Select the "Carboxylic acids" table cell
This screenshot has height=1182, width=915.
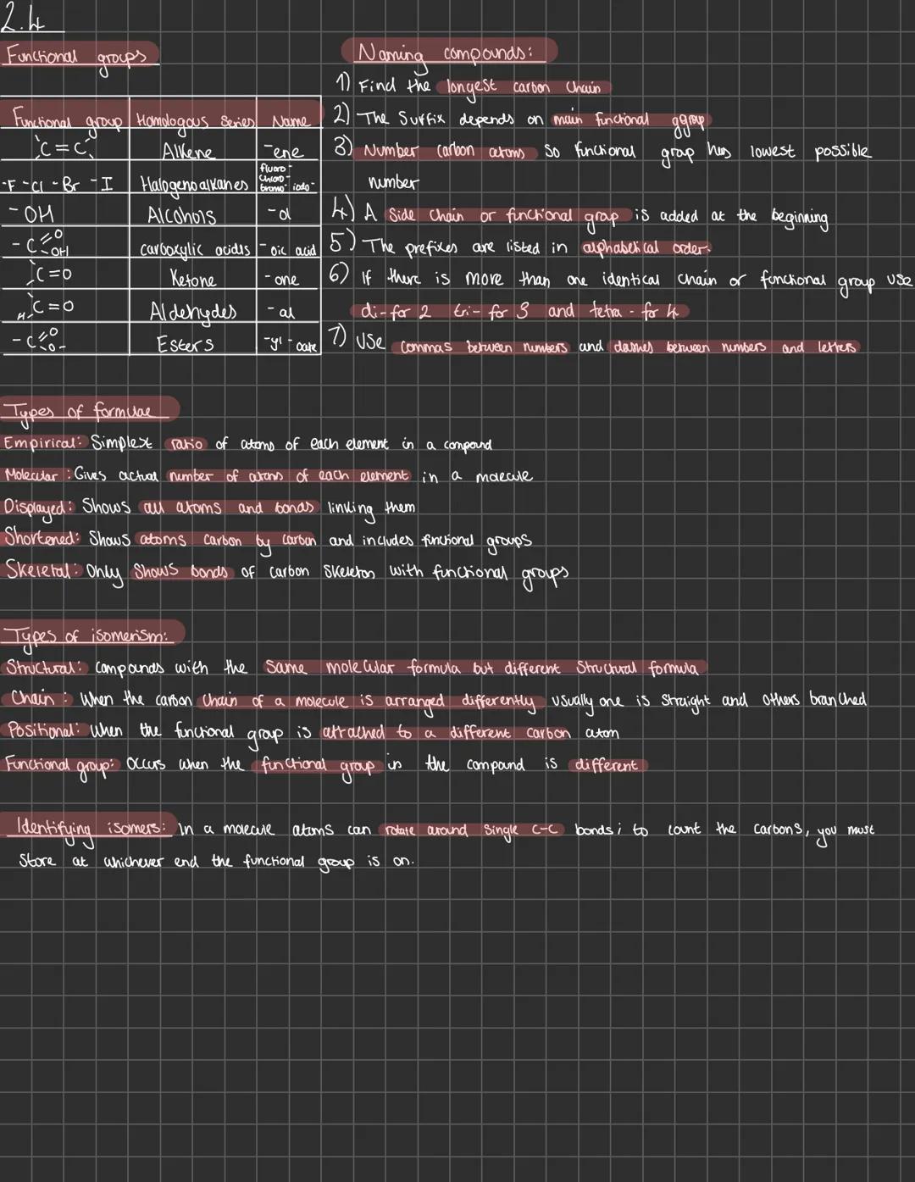pos(194,249)
